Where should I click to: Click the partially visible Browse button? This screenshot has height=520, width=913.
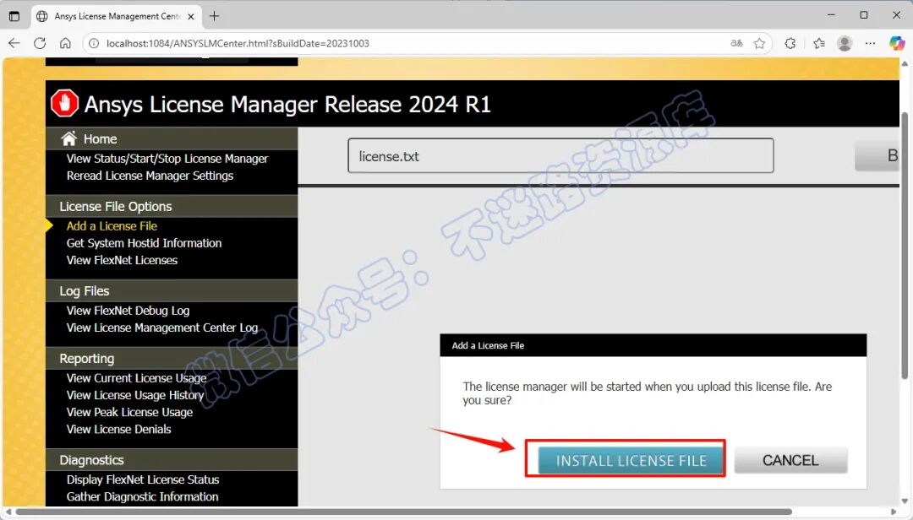877,155
